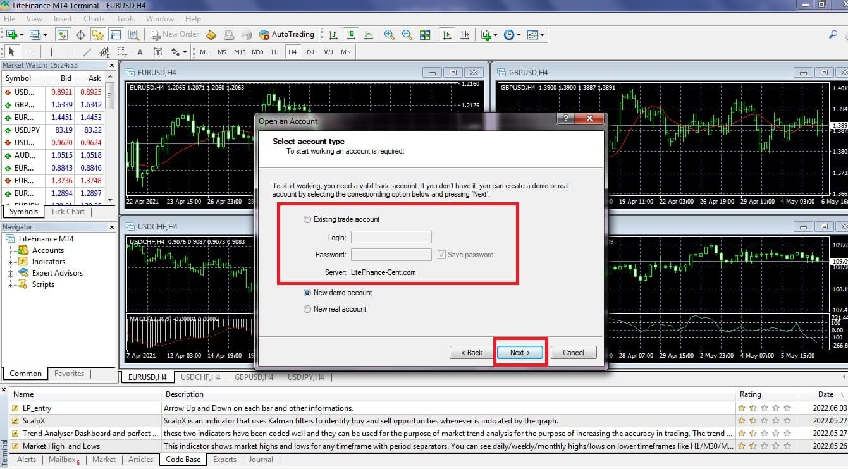The width and height of the screenshot is (848, 469).
Task: Switch chart to Line Chart type
Action: coord(368,35)
